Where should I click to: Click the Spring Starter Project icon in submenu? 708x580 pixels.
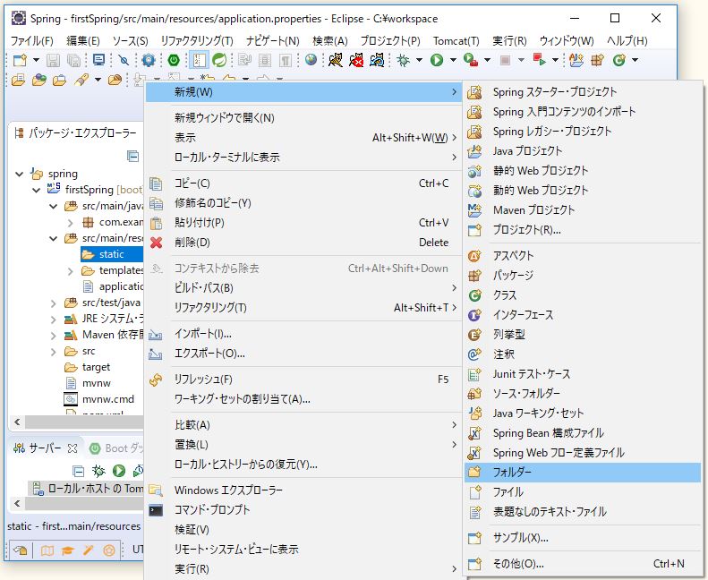point(474,92)
